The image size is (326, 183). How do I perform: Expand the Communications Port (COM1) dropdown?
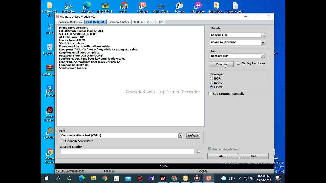click(x=180, y=135)
